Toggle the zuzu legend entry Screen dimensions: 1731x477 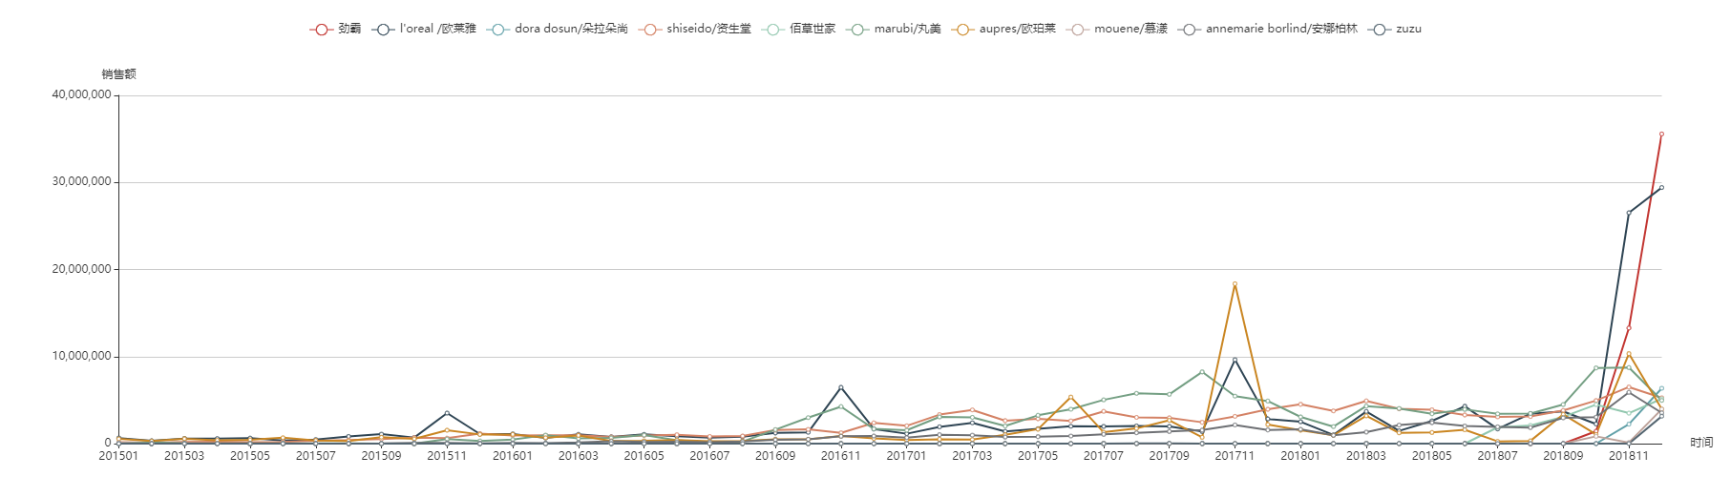pyautogui.click(x=1395, y=30)
